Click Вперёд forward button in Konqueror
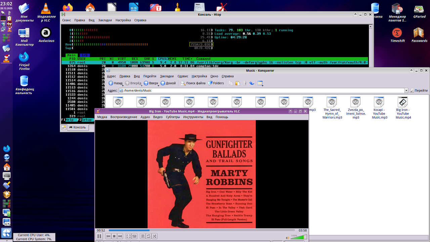 [133, 83]
